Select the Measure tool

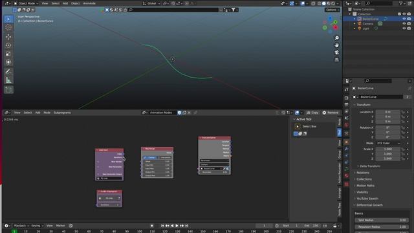click(8, 80)
